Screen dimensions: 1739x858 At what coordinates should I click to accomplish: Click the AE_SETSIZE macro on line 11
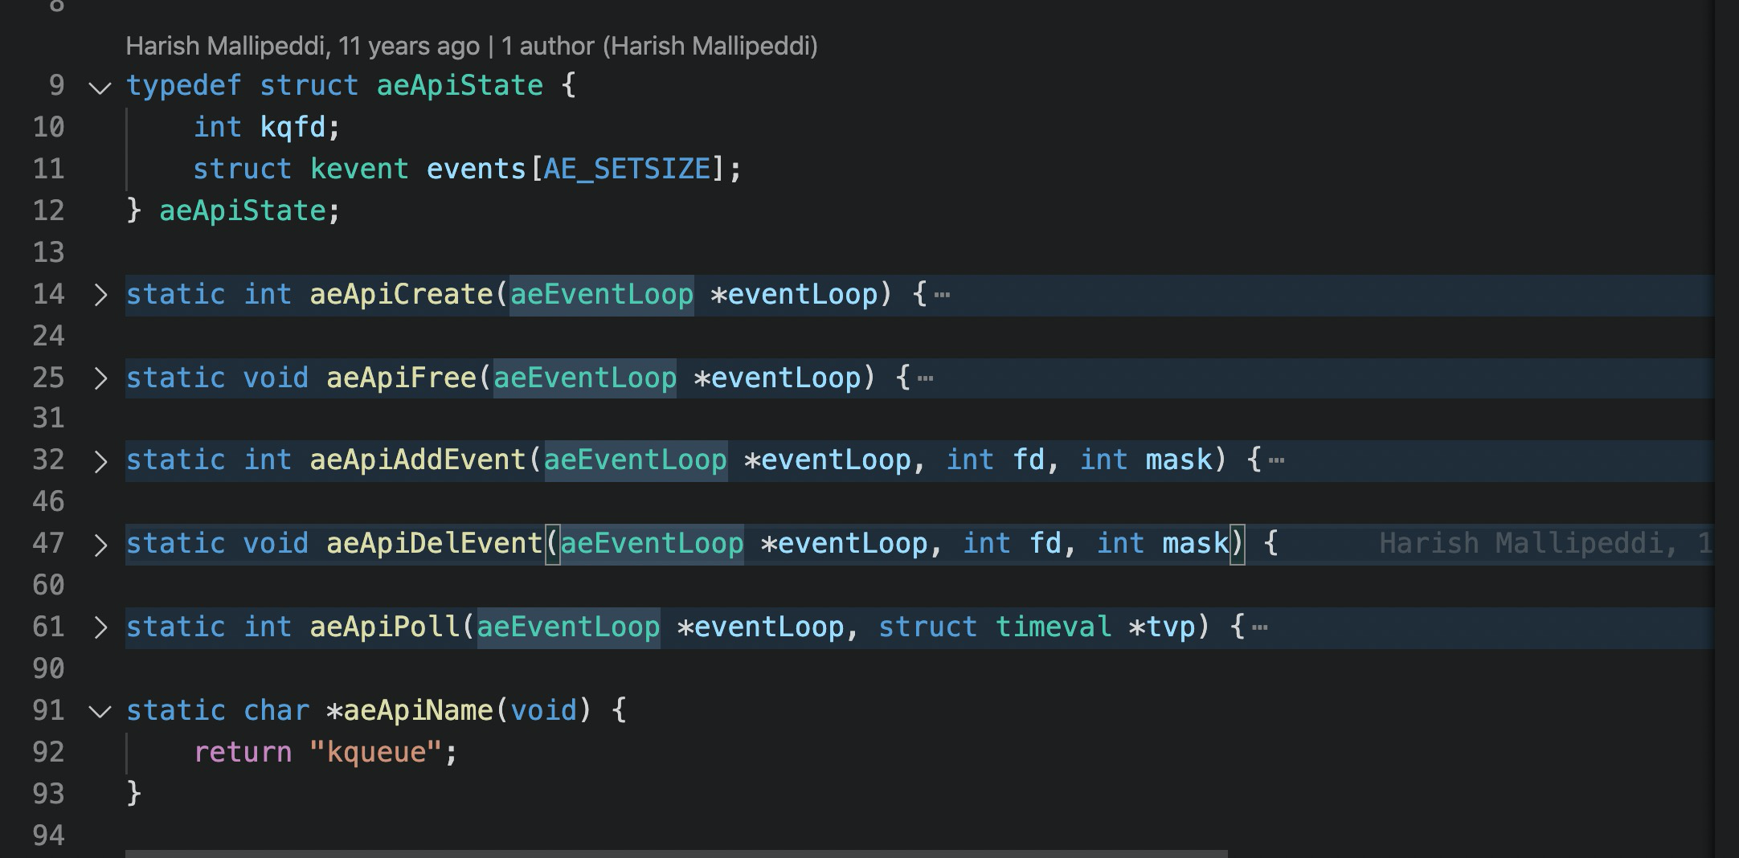click(x=627, y=169)
